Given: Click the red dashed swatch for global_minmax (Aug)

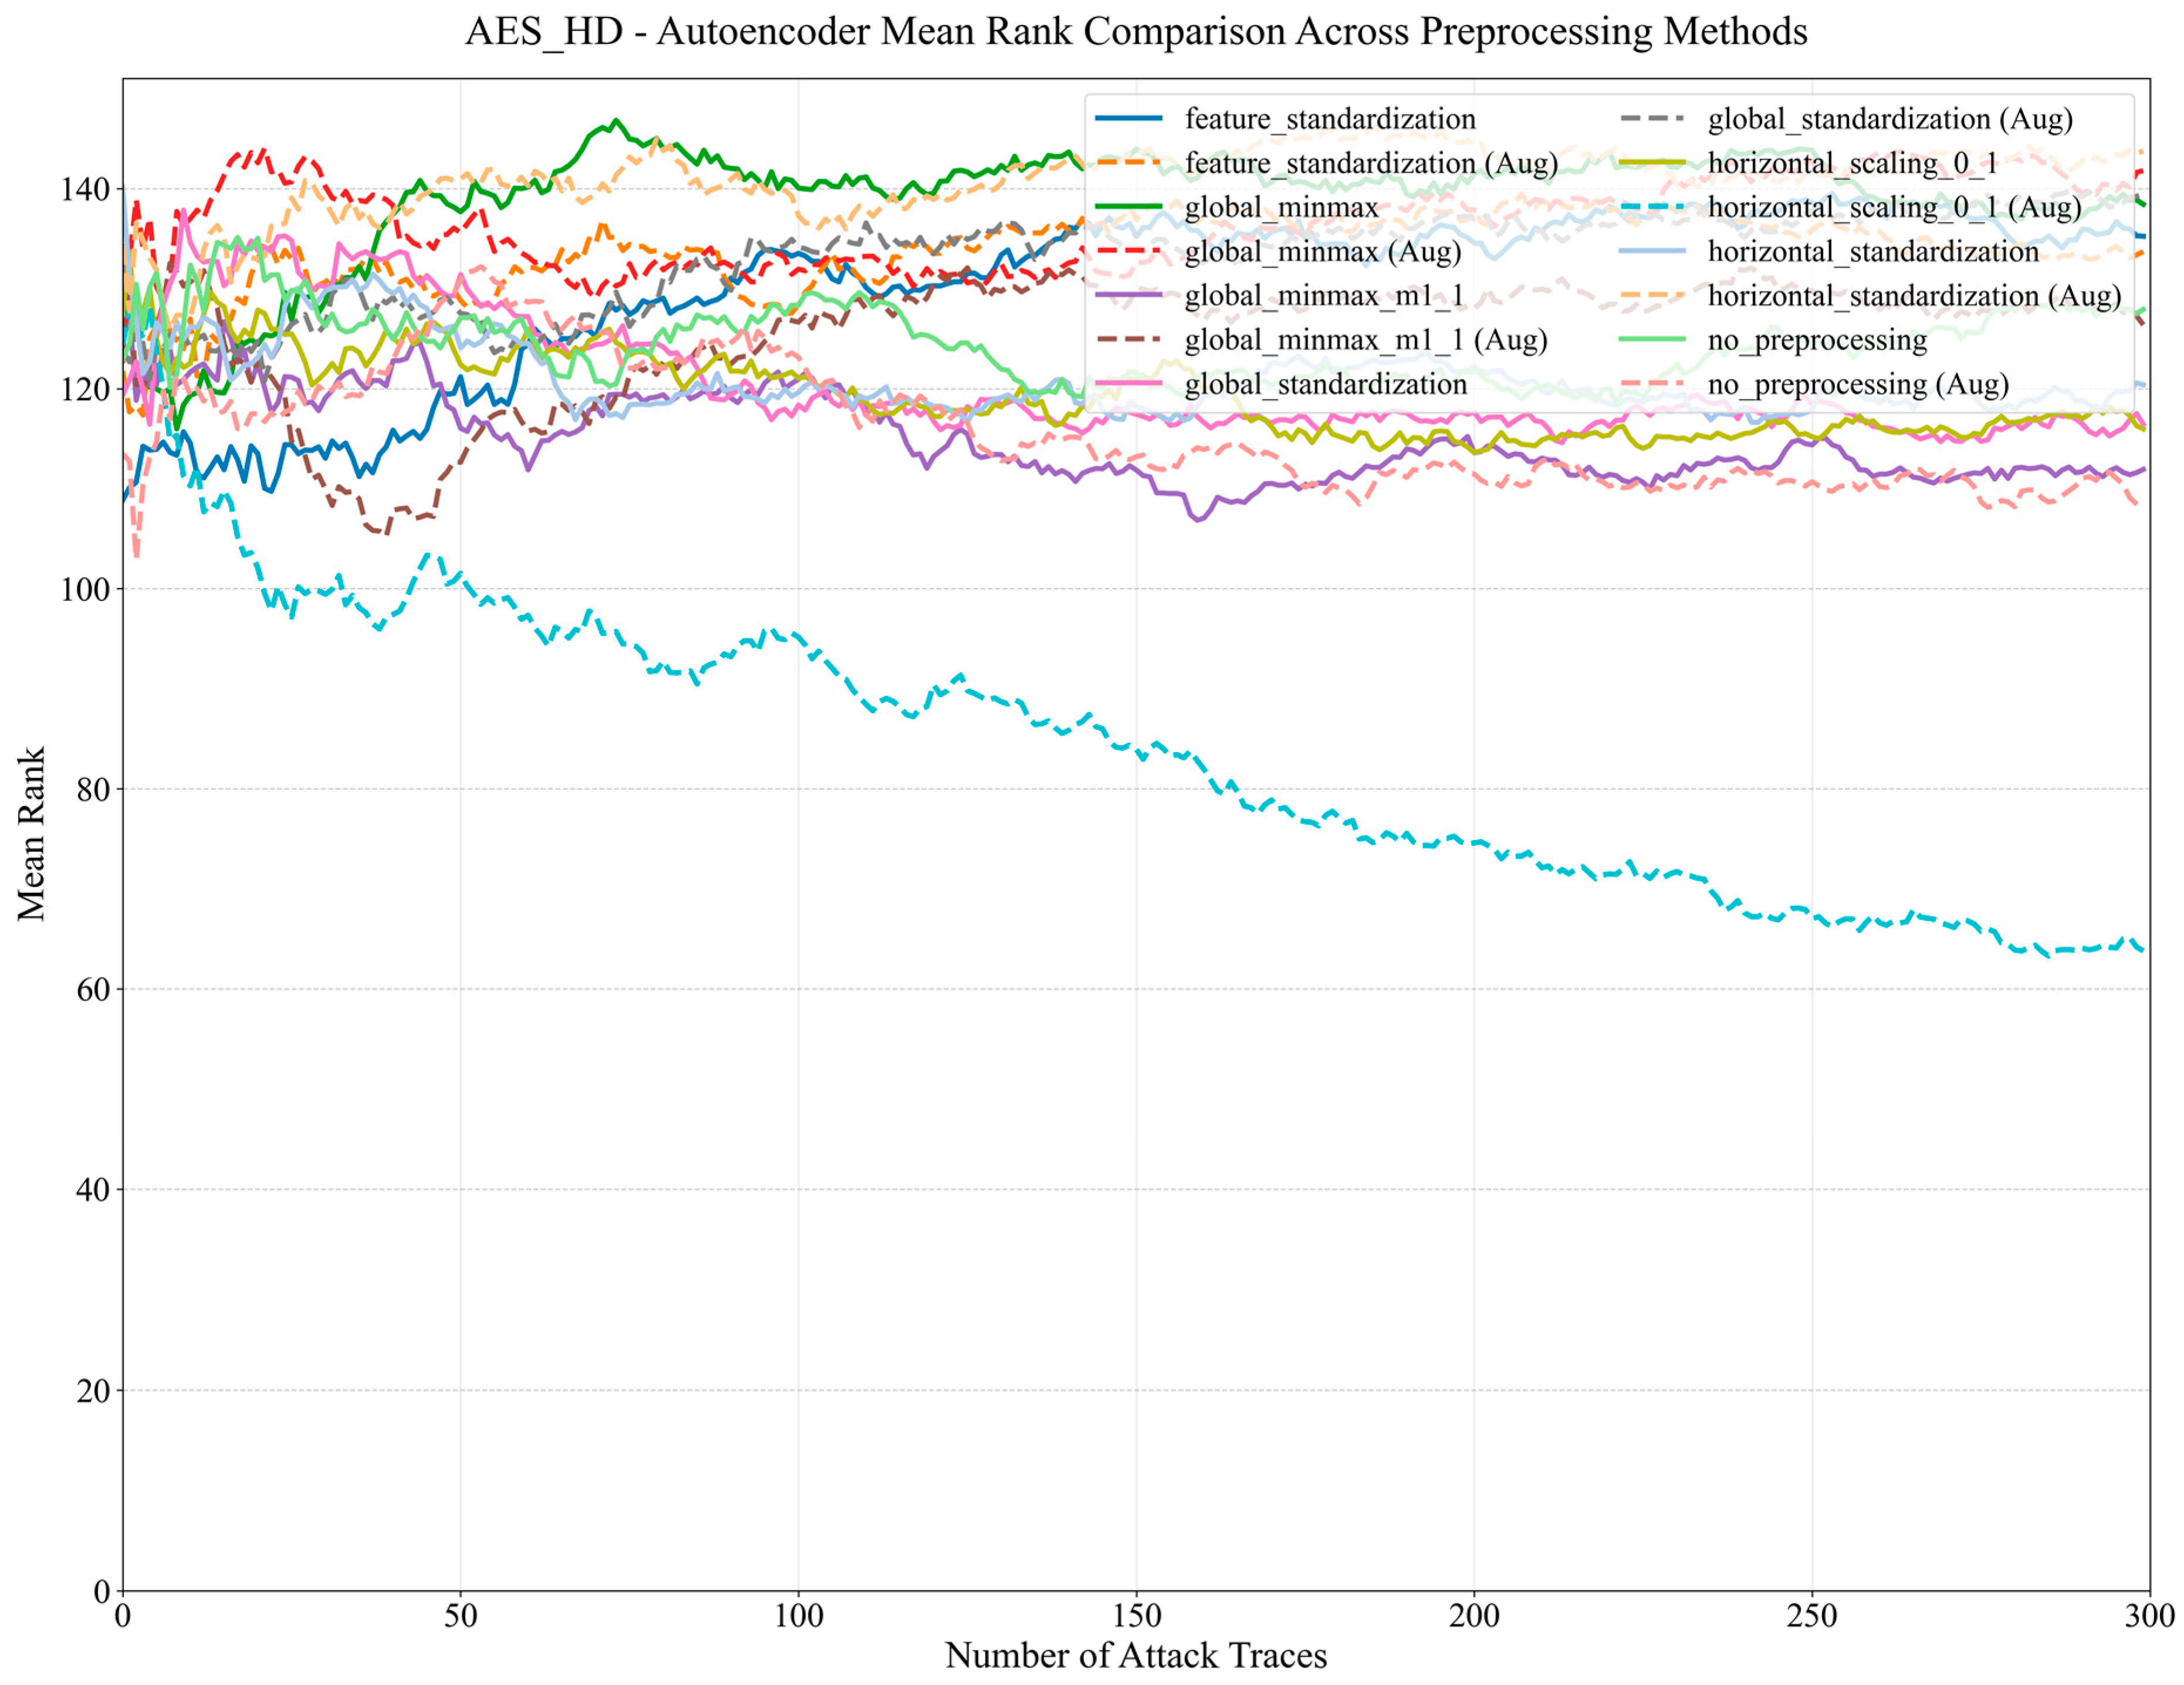Looking at the screenshot, I should click(x=1129, y=251).
